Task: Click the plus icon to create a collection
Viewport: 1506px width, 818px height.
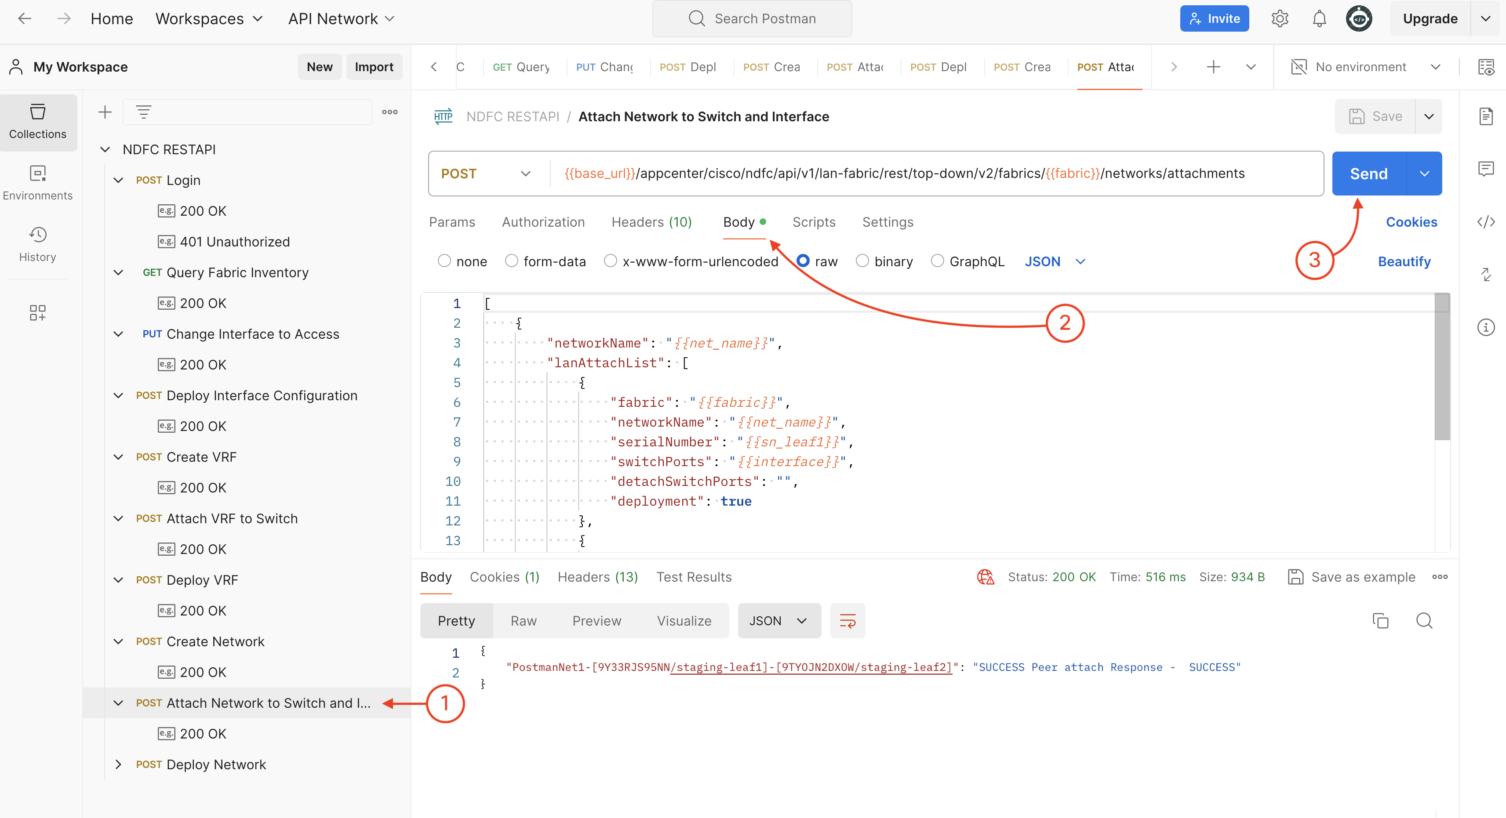Action: pyautogui.click(x=105, y=112)
